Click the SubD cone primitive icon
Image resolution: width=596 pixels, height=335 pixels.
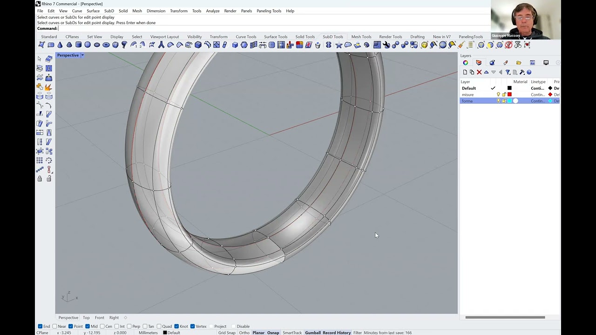tap(60, 45)
